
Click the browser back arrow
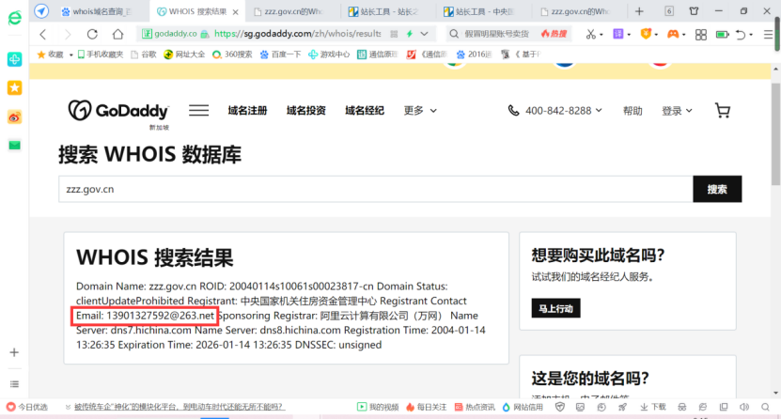[x=43, y=34]
